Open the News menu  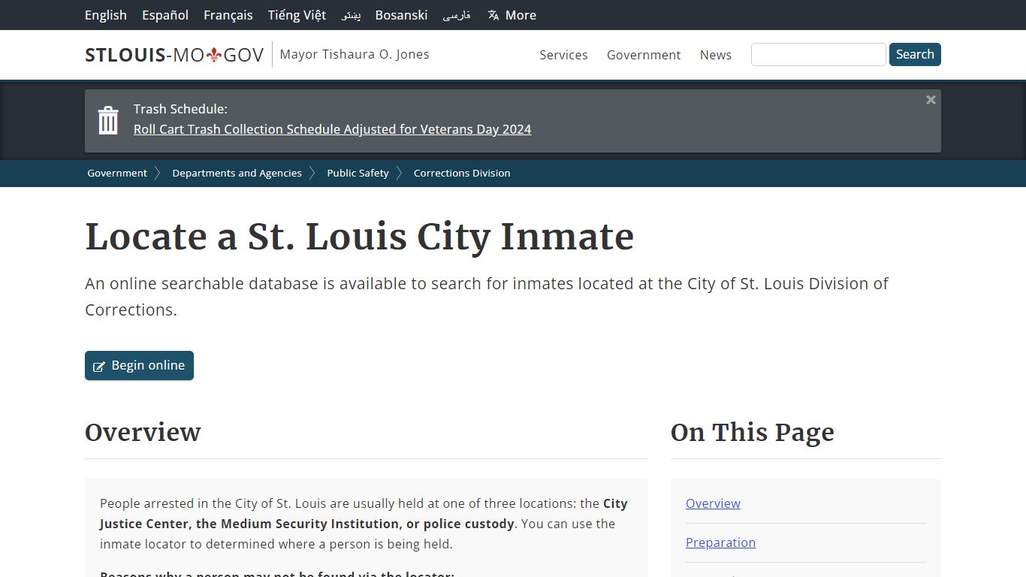pyautogui.click(x=716, y=55)
